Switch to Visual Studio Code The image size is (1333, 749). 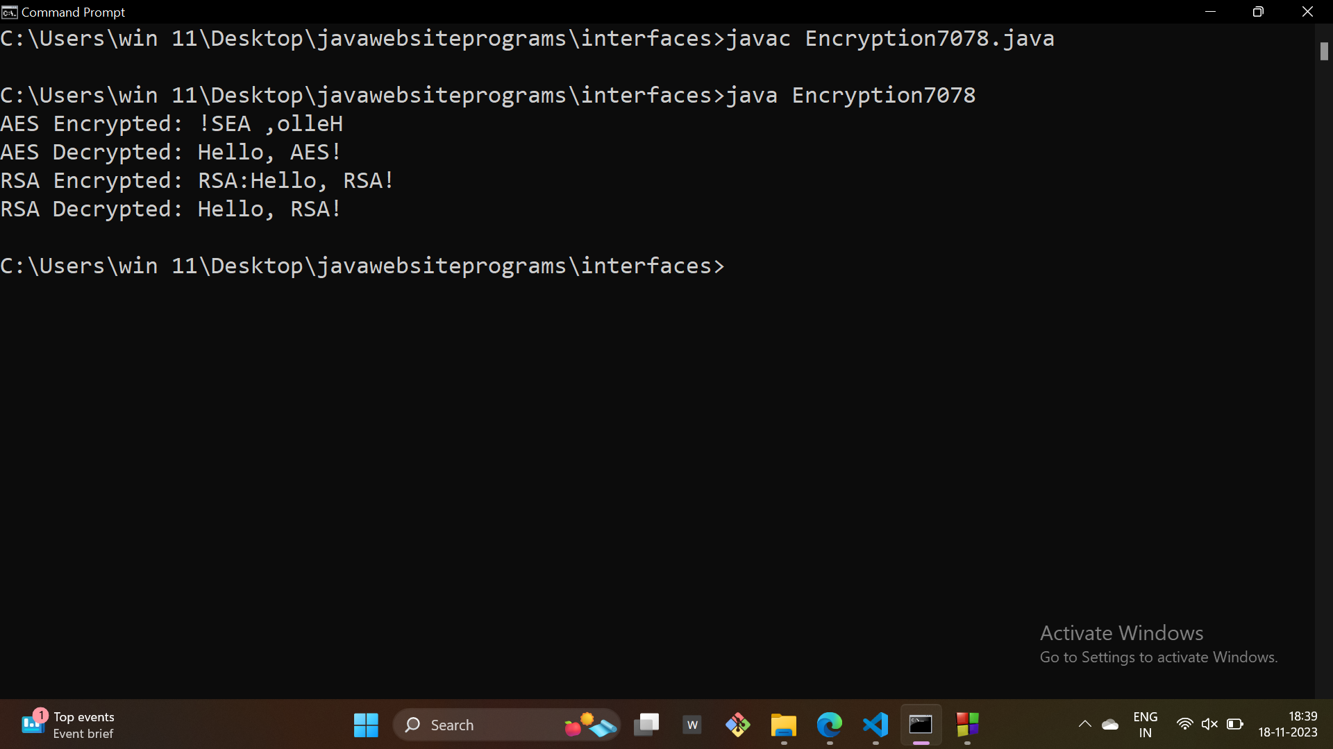click(875, 725)
